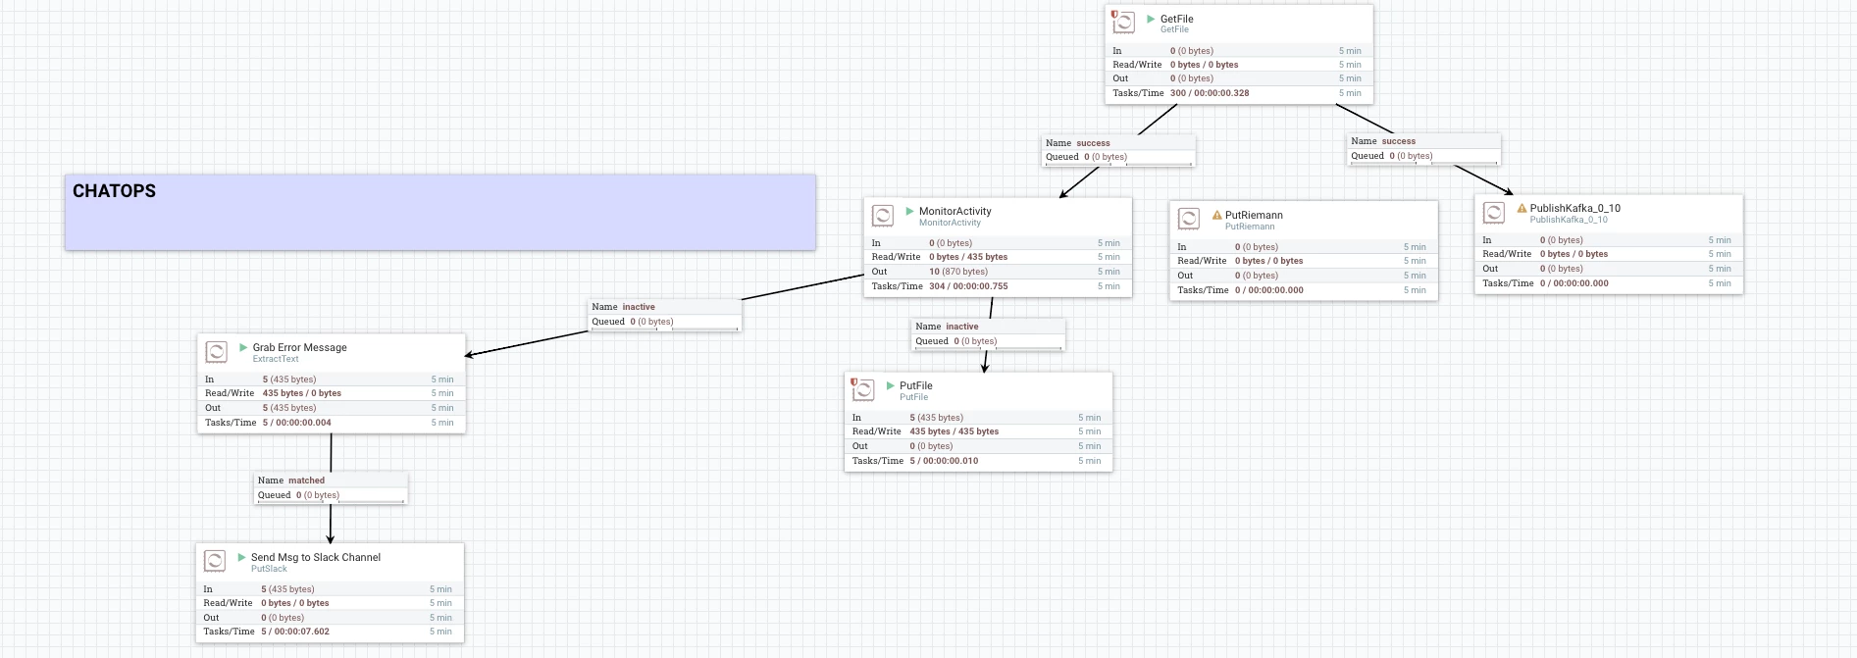
Task: Click the running status arrow beside MonitorActivity
Action: [x=909, y=211]
